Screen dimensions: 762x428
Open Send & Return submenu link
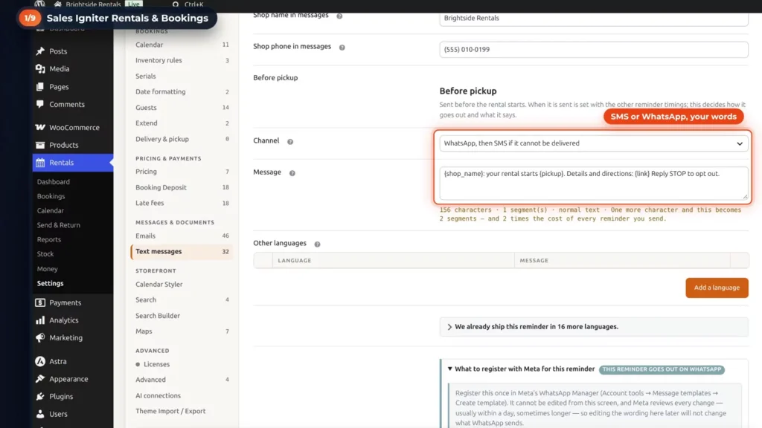58,225
